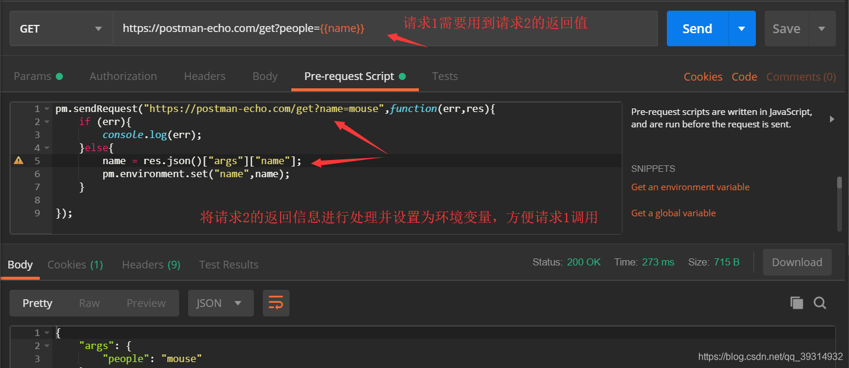849x368 pixels.
Task: Select the Pretty view mode
Action: point(37,303)
